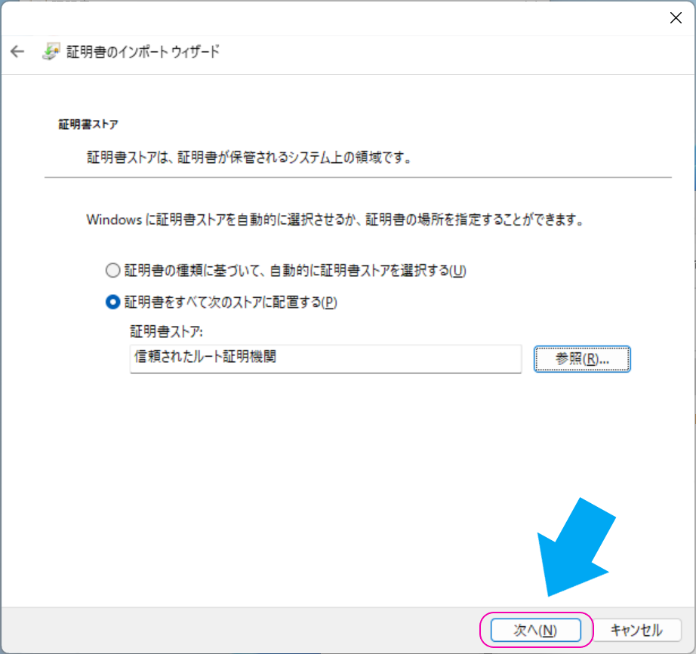The image size is (696, 654).
Task: Click the 証明書ストア text field
Action: (x=325, y=358)
